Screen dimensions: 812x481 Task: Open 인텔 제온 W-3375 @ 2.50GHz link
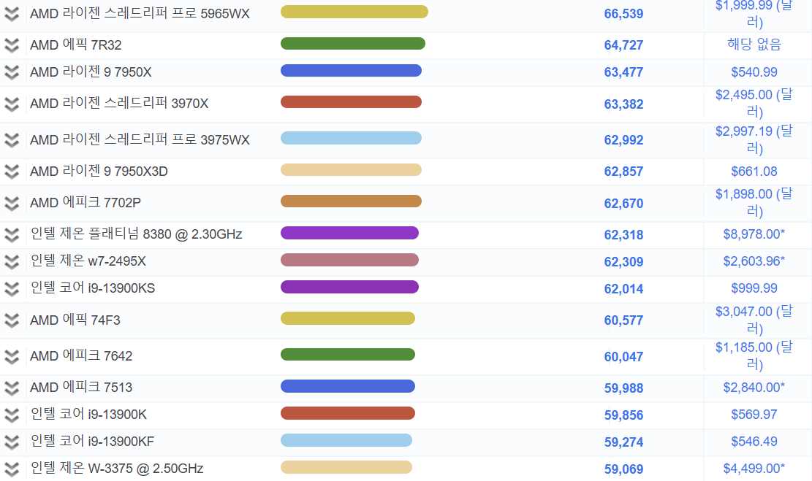coord(117,468)
